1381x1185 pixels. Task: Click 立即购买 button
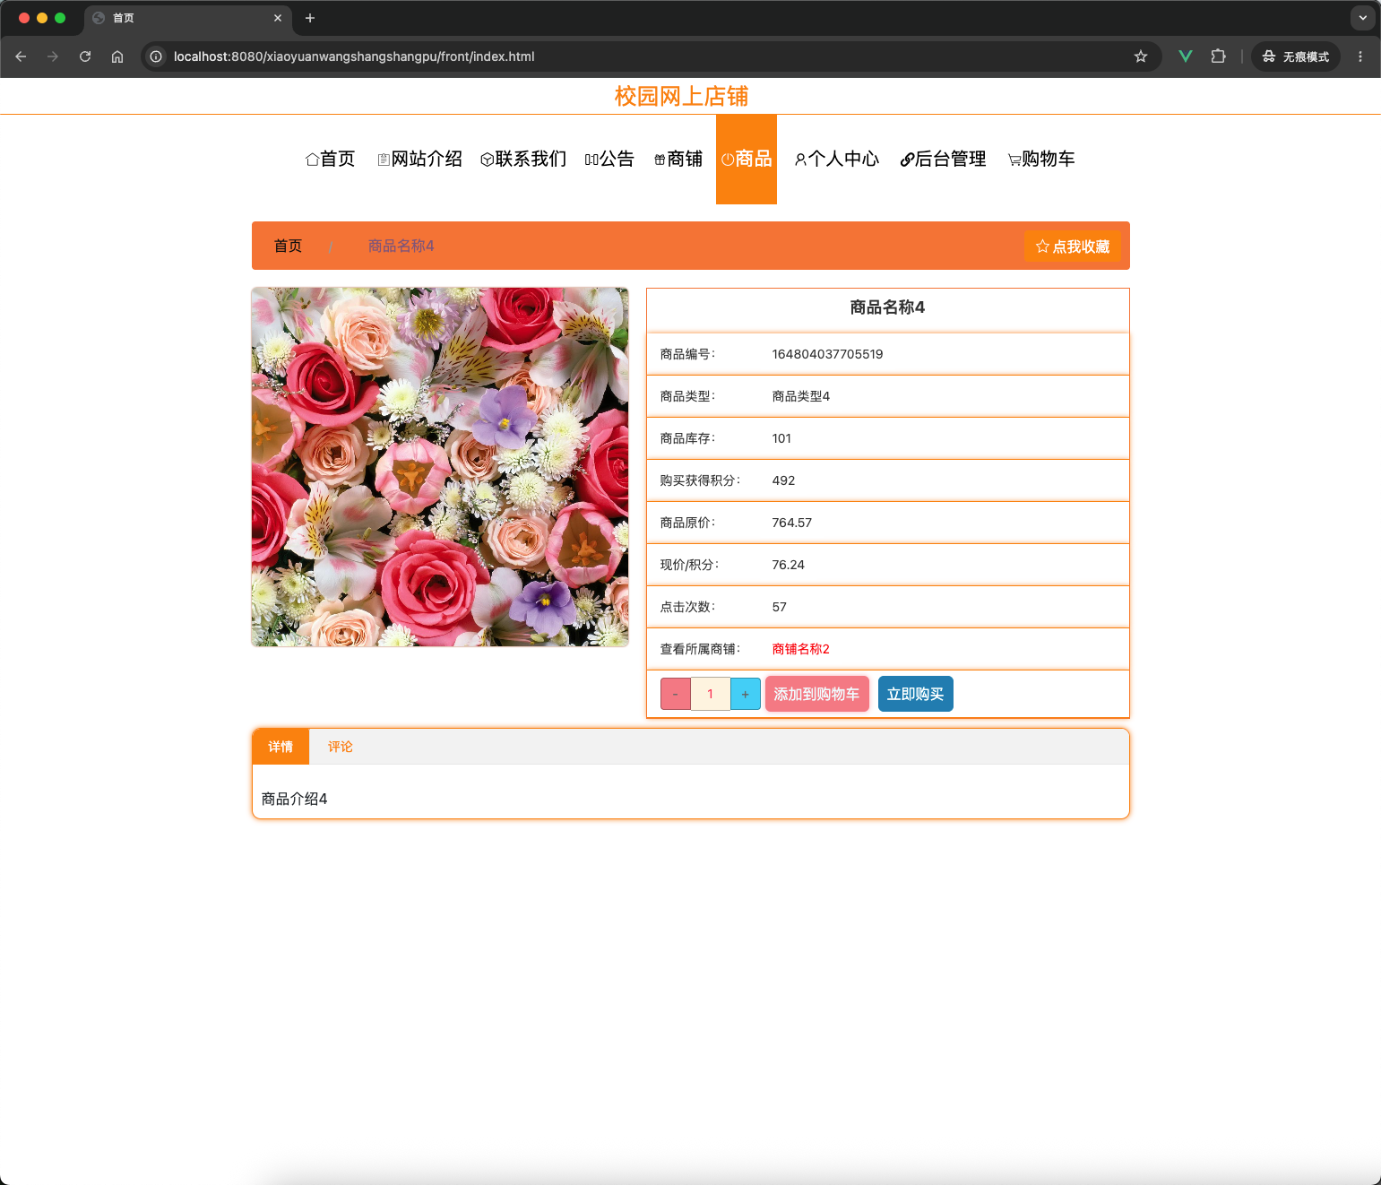pyautogui.click(x=915, y=694)
